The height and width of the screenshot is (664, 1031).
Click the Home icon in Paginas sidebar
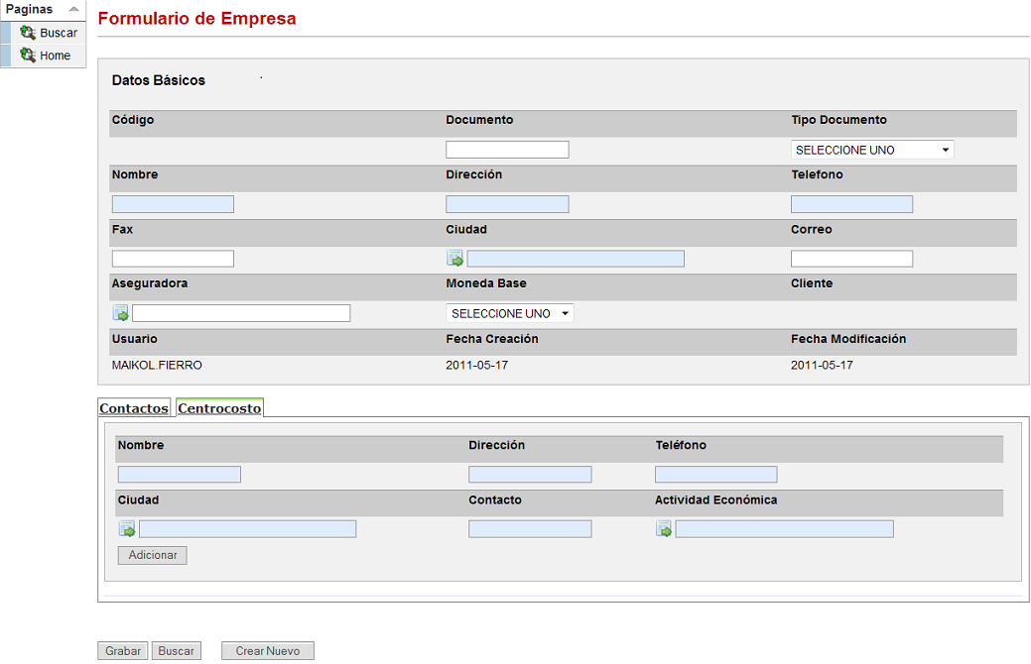[x=28, y=55]
